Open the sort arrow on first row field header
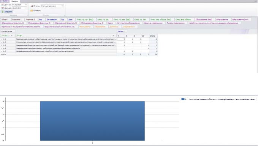Image resolution: width=258 pixels, height=146 pixels. [x=12, y=36]
